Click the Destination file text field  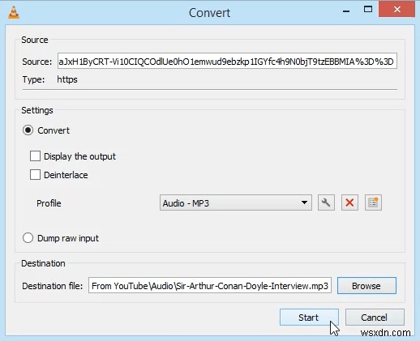[x=210, y=285]
